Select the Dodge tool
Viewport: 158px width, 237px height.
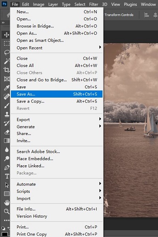(6, 158)
